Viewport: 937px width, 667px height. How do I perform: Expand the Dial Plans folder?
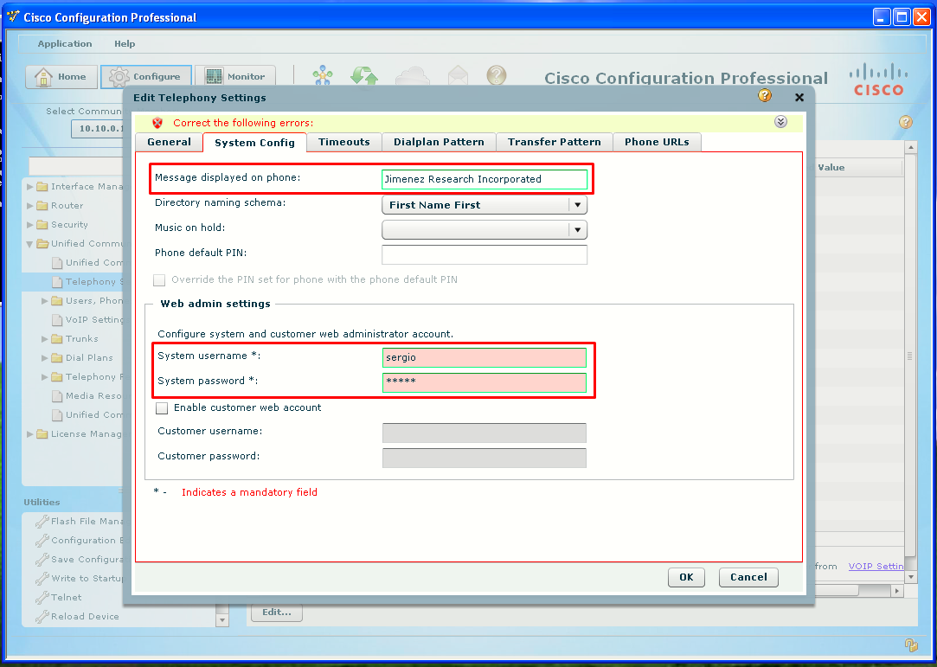(45, 358)
